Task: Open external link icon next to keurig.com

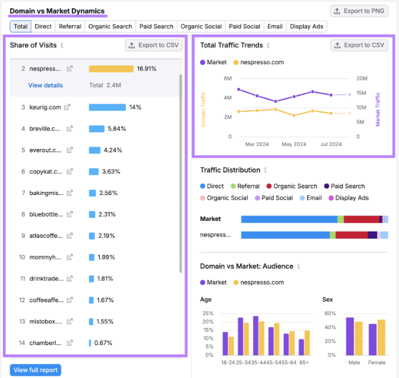Action: click(67, 107)
